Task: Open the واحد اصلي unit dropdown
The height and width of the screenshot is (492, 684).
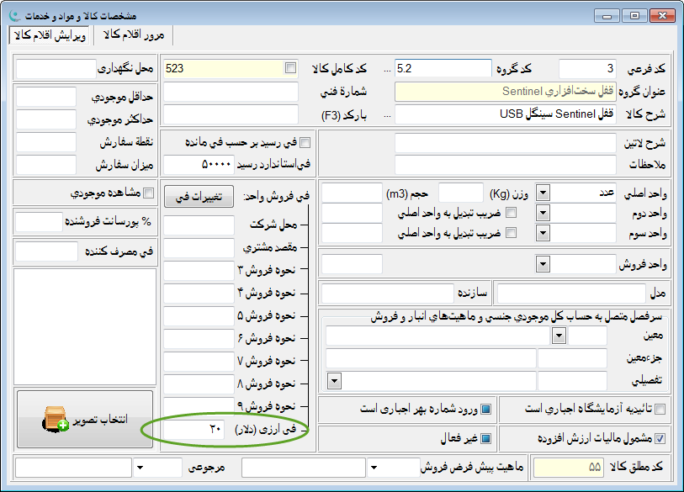Action: [x=543, y=193]
